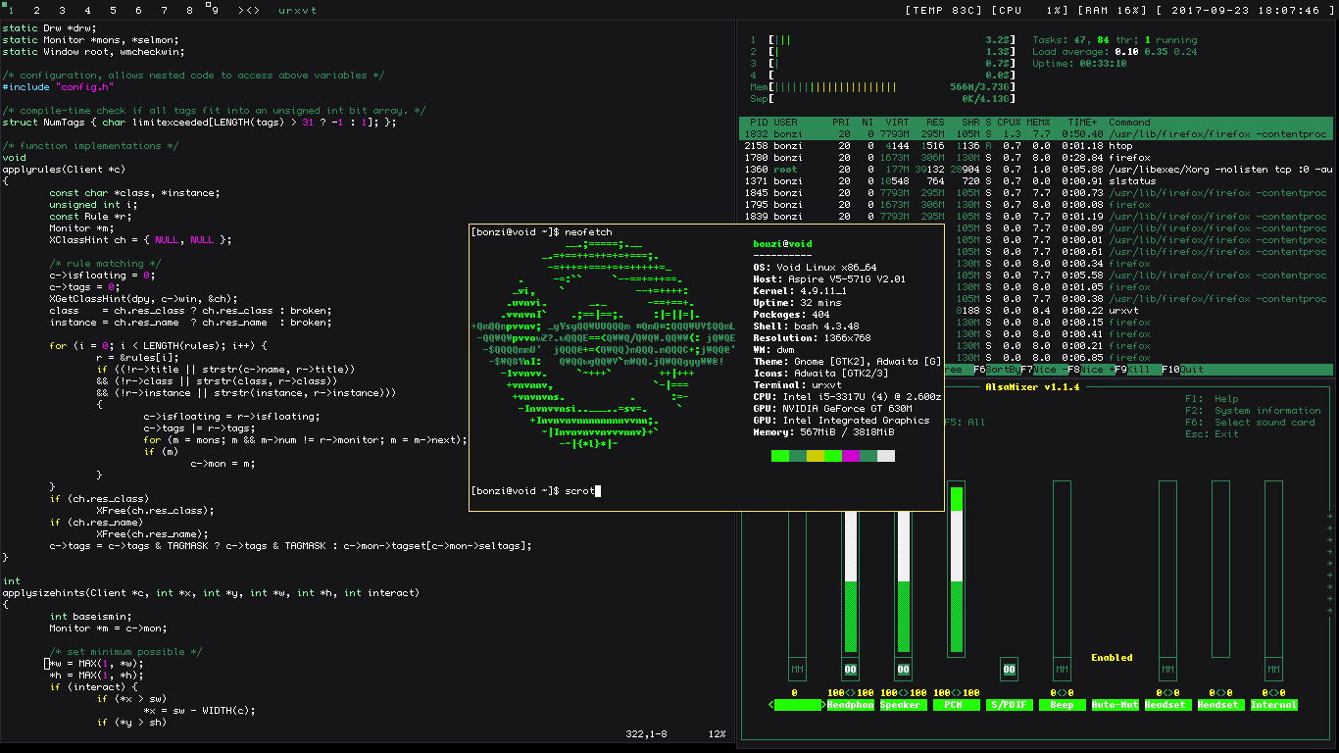Screen dimensions: 1339x753
Task: Click F10 Quit in htop function bar
Action: pos(1182,370)
